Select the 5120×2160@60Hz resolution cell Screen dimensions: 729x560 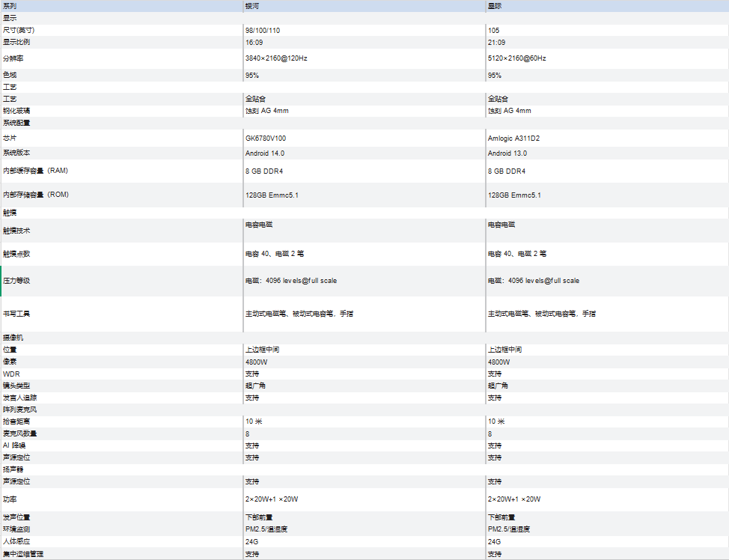coord(607,58)
